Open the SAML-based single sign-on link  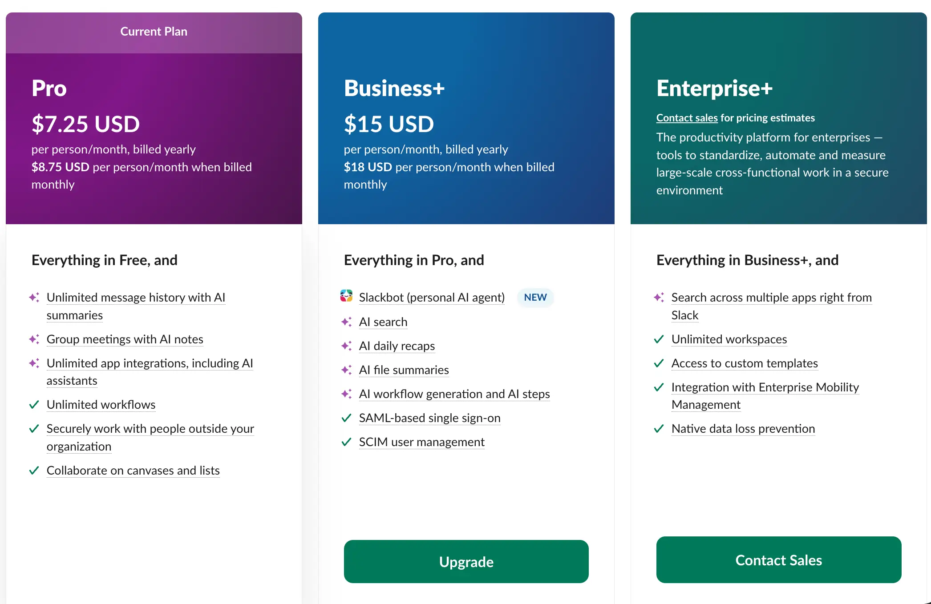tap(429, 418)
